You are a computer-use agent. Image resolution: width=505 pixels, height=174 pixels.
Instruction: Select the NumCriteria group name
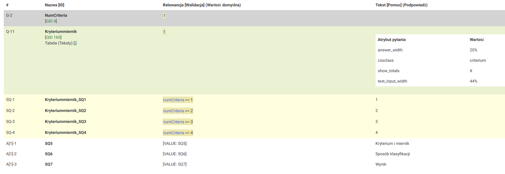56,15
